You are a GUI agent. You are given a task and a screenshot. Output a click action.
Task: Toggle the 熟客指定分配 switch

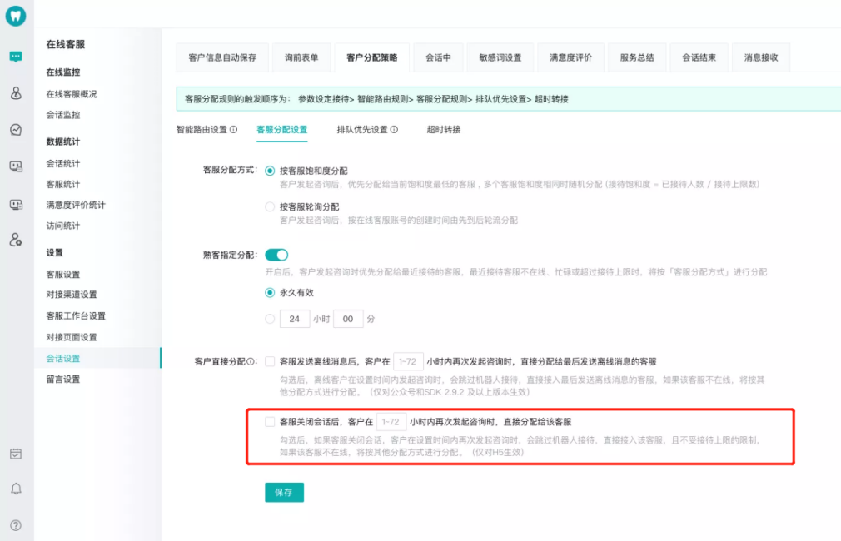click(x=276, y=255)
